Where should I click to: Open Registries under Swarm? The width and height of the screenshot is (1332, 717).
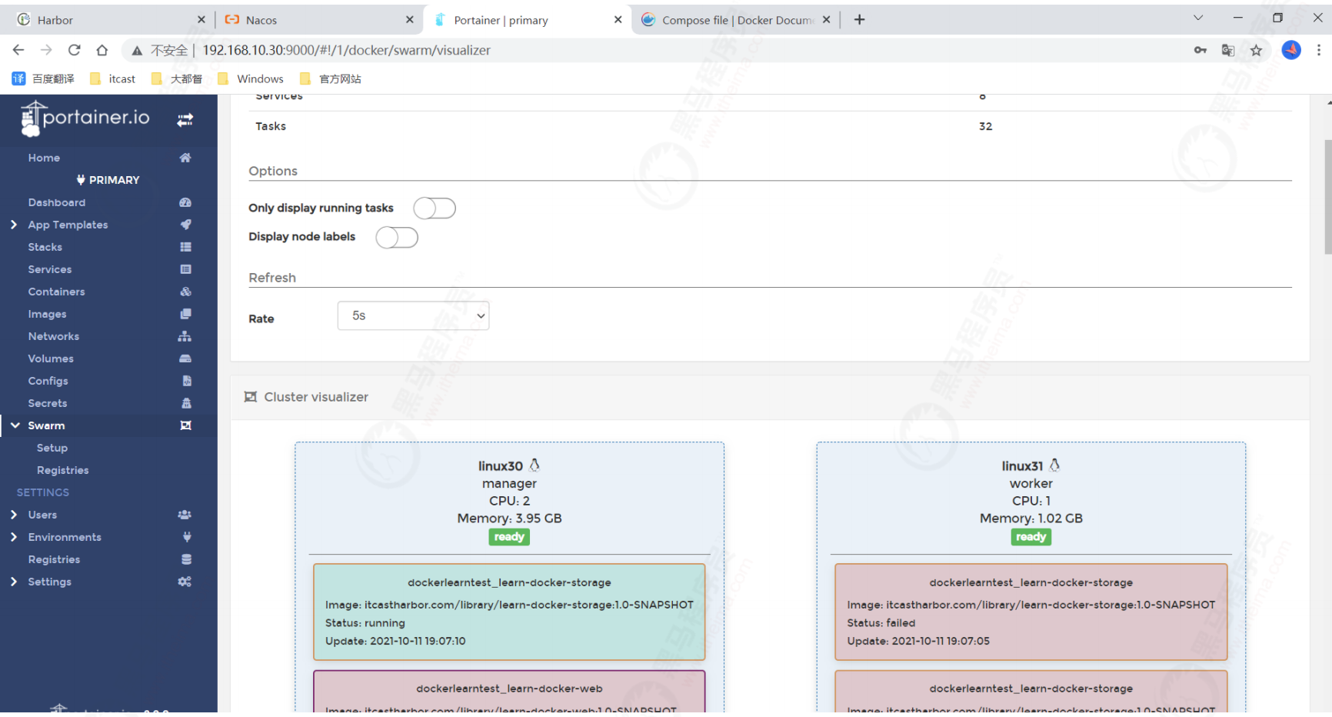(63, 470)
